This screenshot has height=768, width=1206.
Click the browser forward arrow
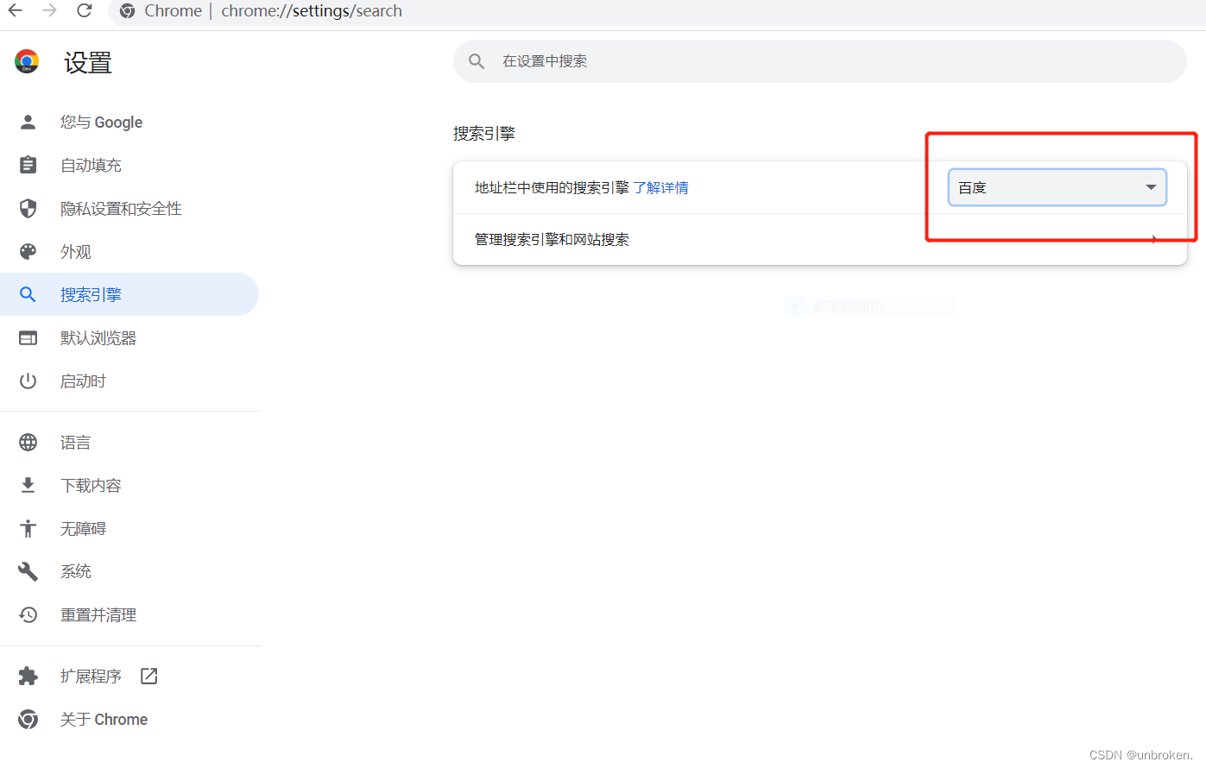[50, 10]
